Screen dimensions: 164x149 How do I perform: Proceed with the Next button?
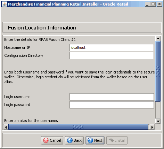click(x=95, y=140)
